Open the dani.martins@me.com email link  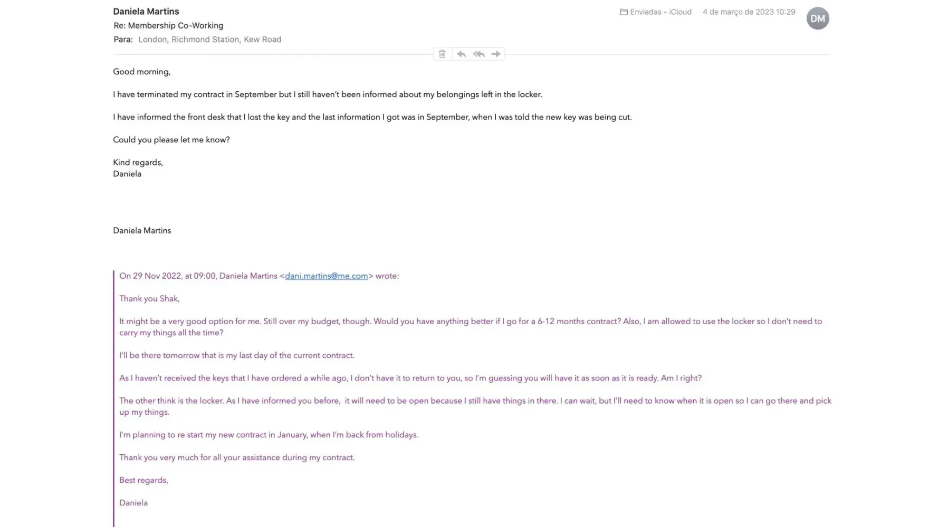coord(326,276)
